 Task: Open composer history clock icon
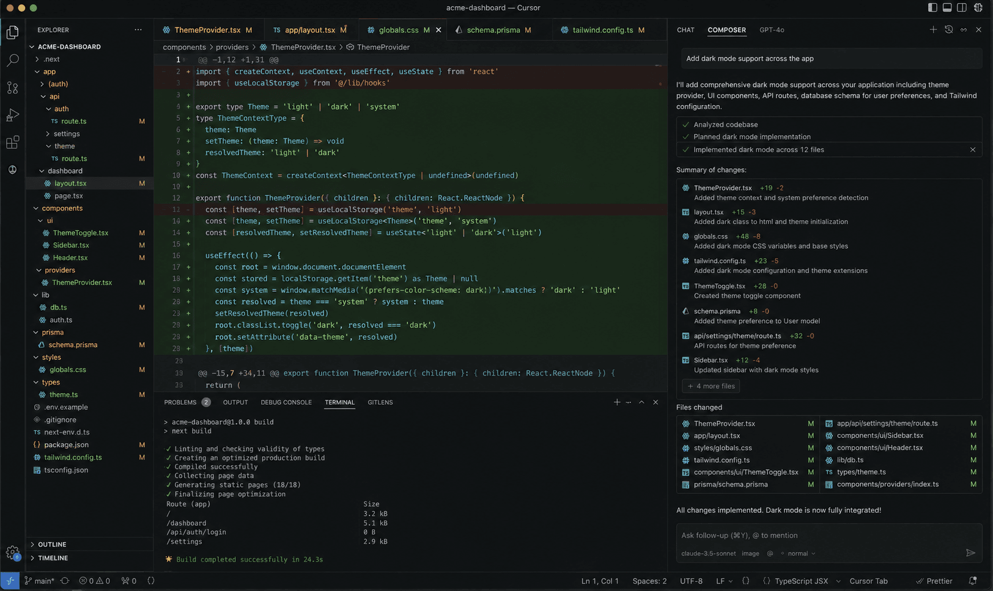tap(948, 29)
